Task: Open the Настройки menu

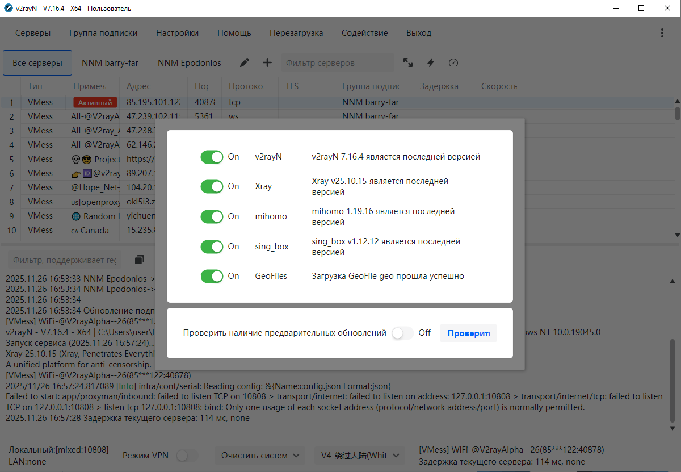Action: (177, 33)
